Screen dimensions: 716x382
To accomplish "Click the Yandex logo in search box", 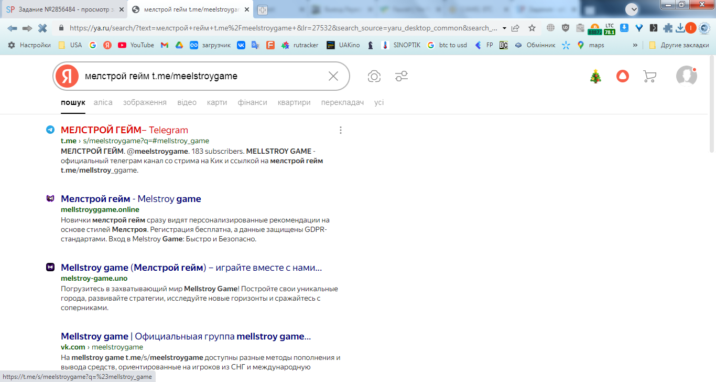I will point(67,76).
